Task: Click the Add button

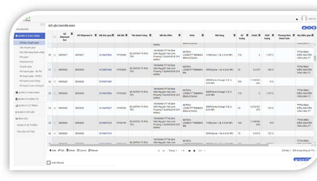Action: coord(53,150)
